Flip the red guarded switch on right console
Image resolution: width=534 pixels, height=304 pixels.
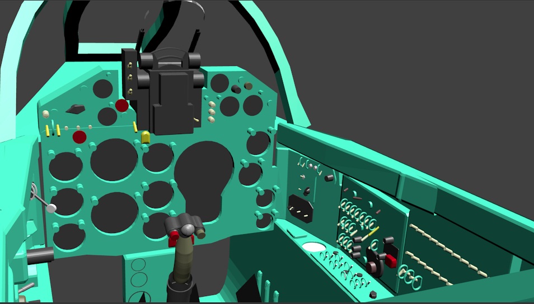[x=391, y=261]
